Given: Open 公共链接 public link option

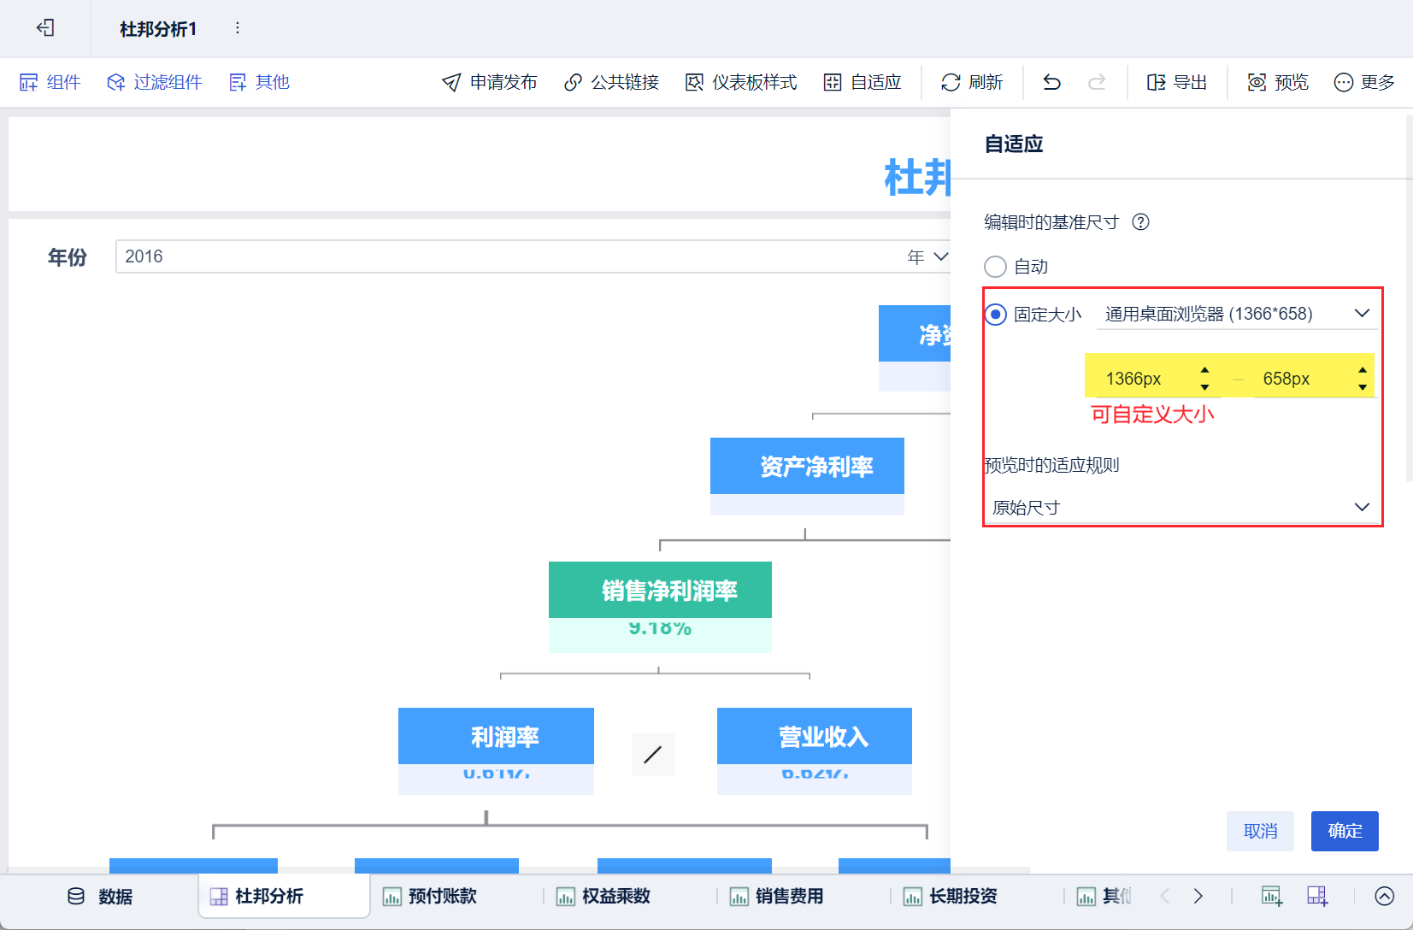Looking at the screenshot, I should (x=611, y=82).
